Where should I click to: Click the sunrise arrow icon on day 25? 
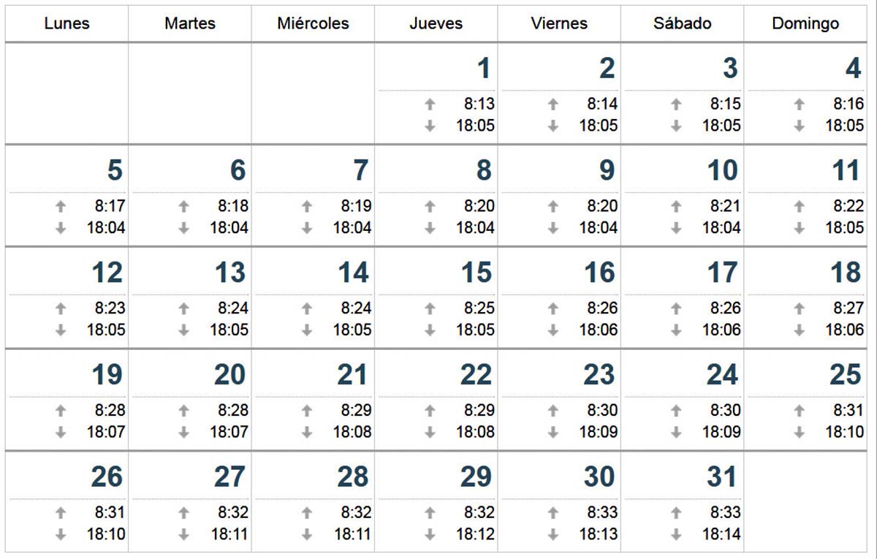coord(800,411)
